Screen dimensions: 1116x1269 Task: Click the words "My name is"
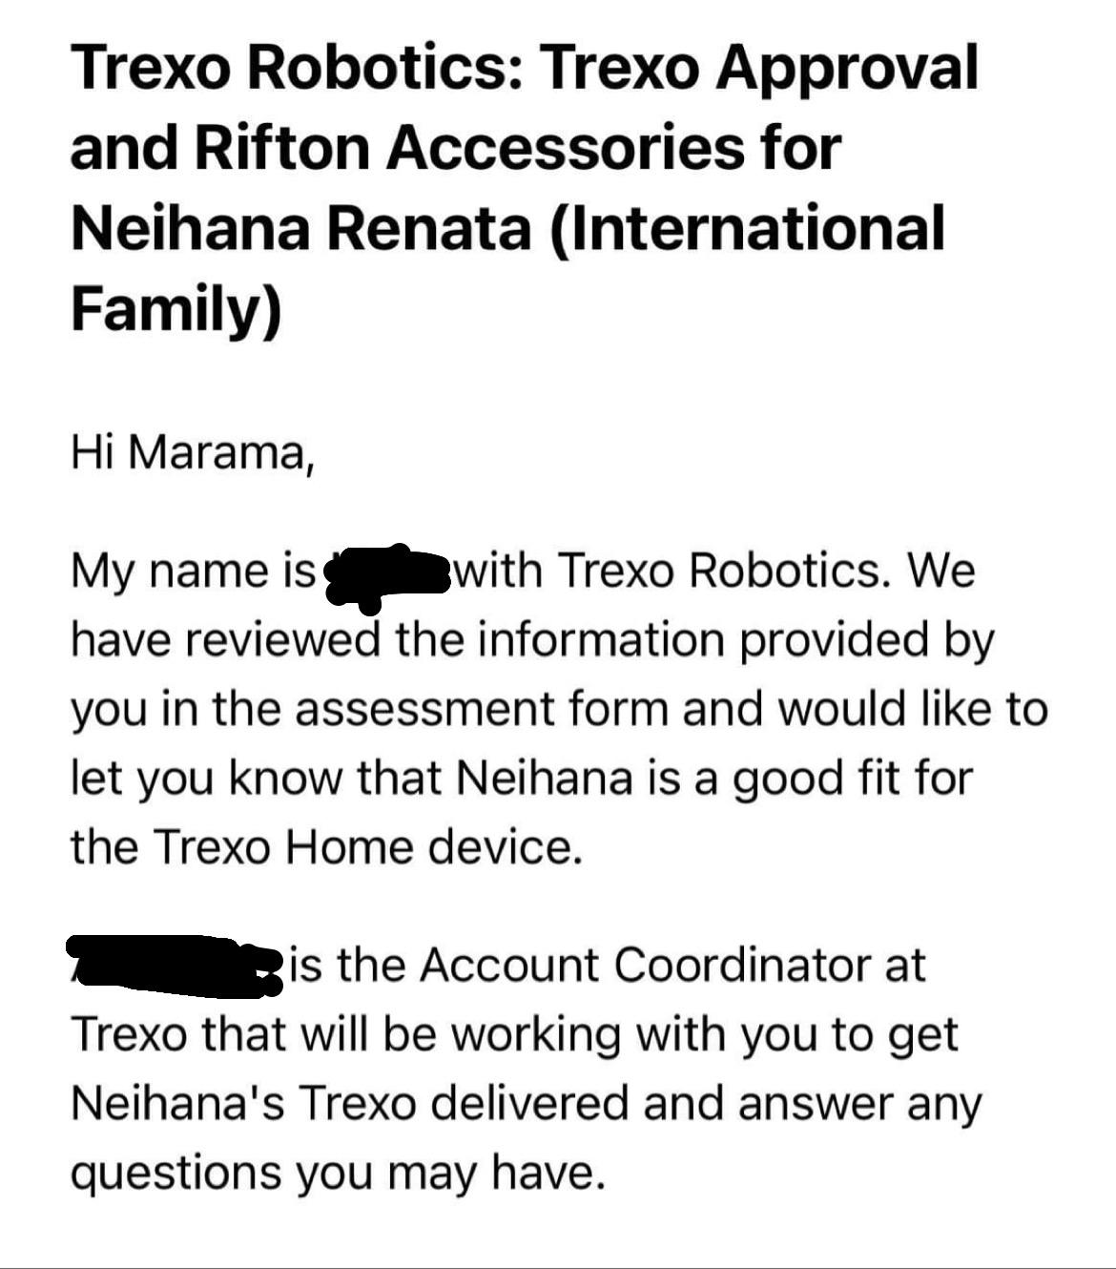(x=192, y=572)
